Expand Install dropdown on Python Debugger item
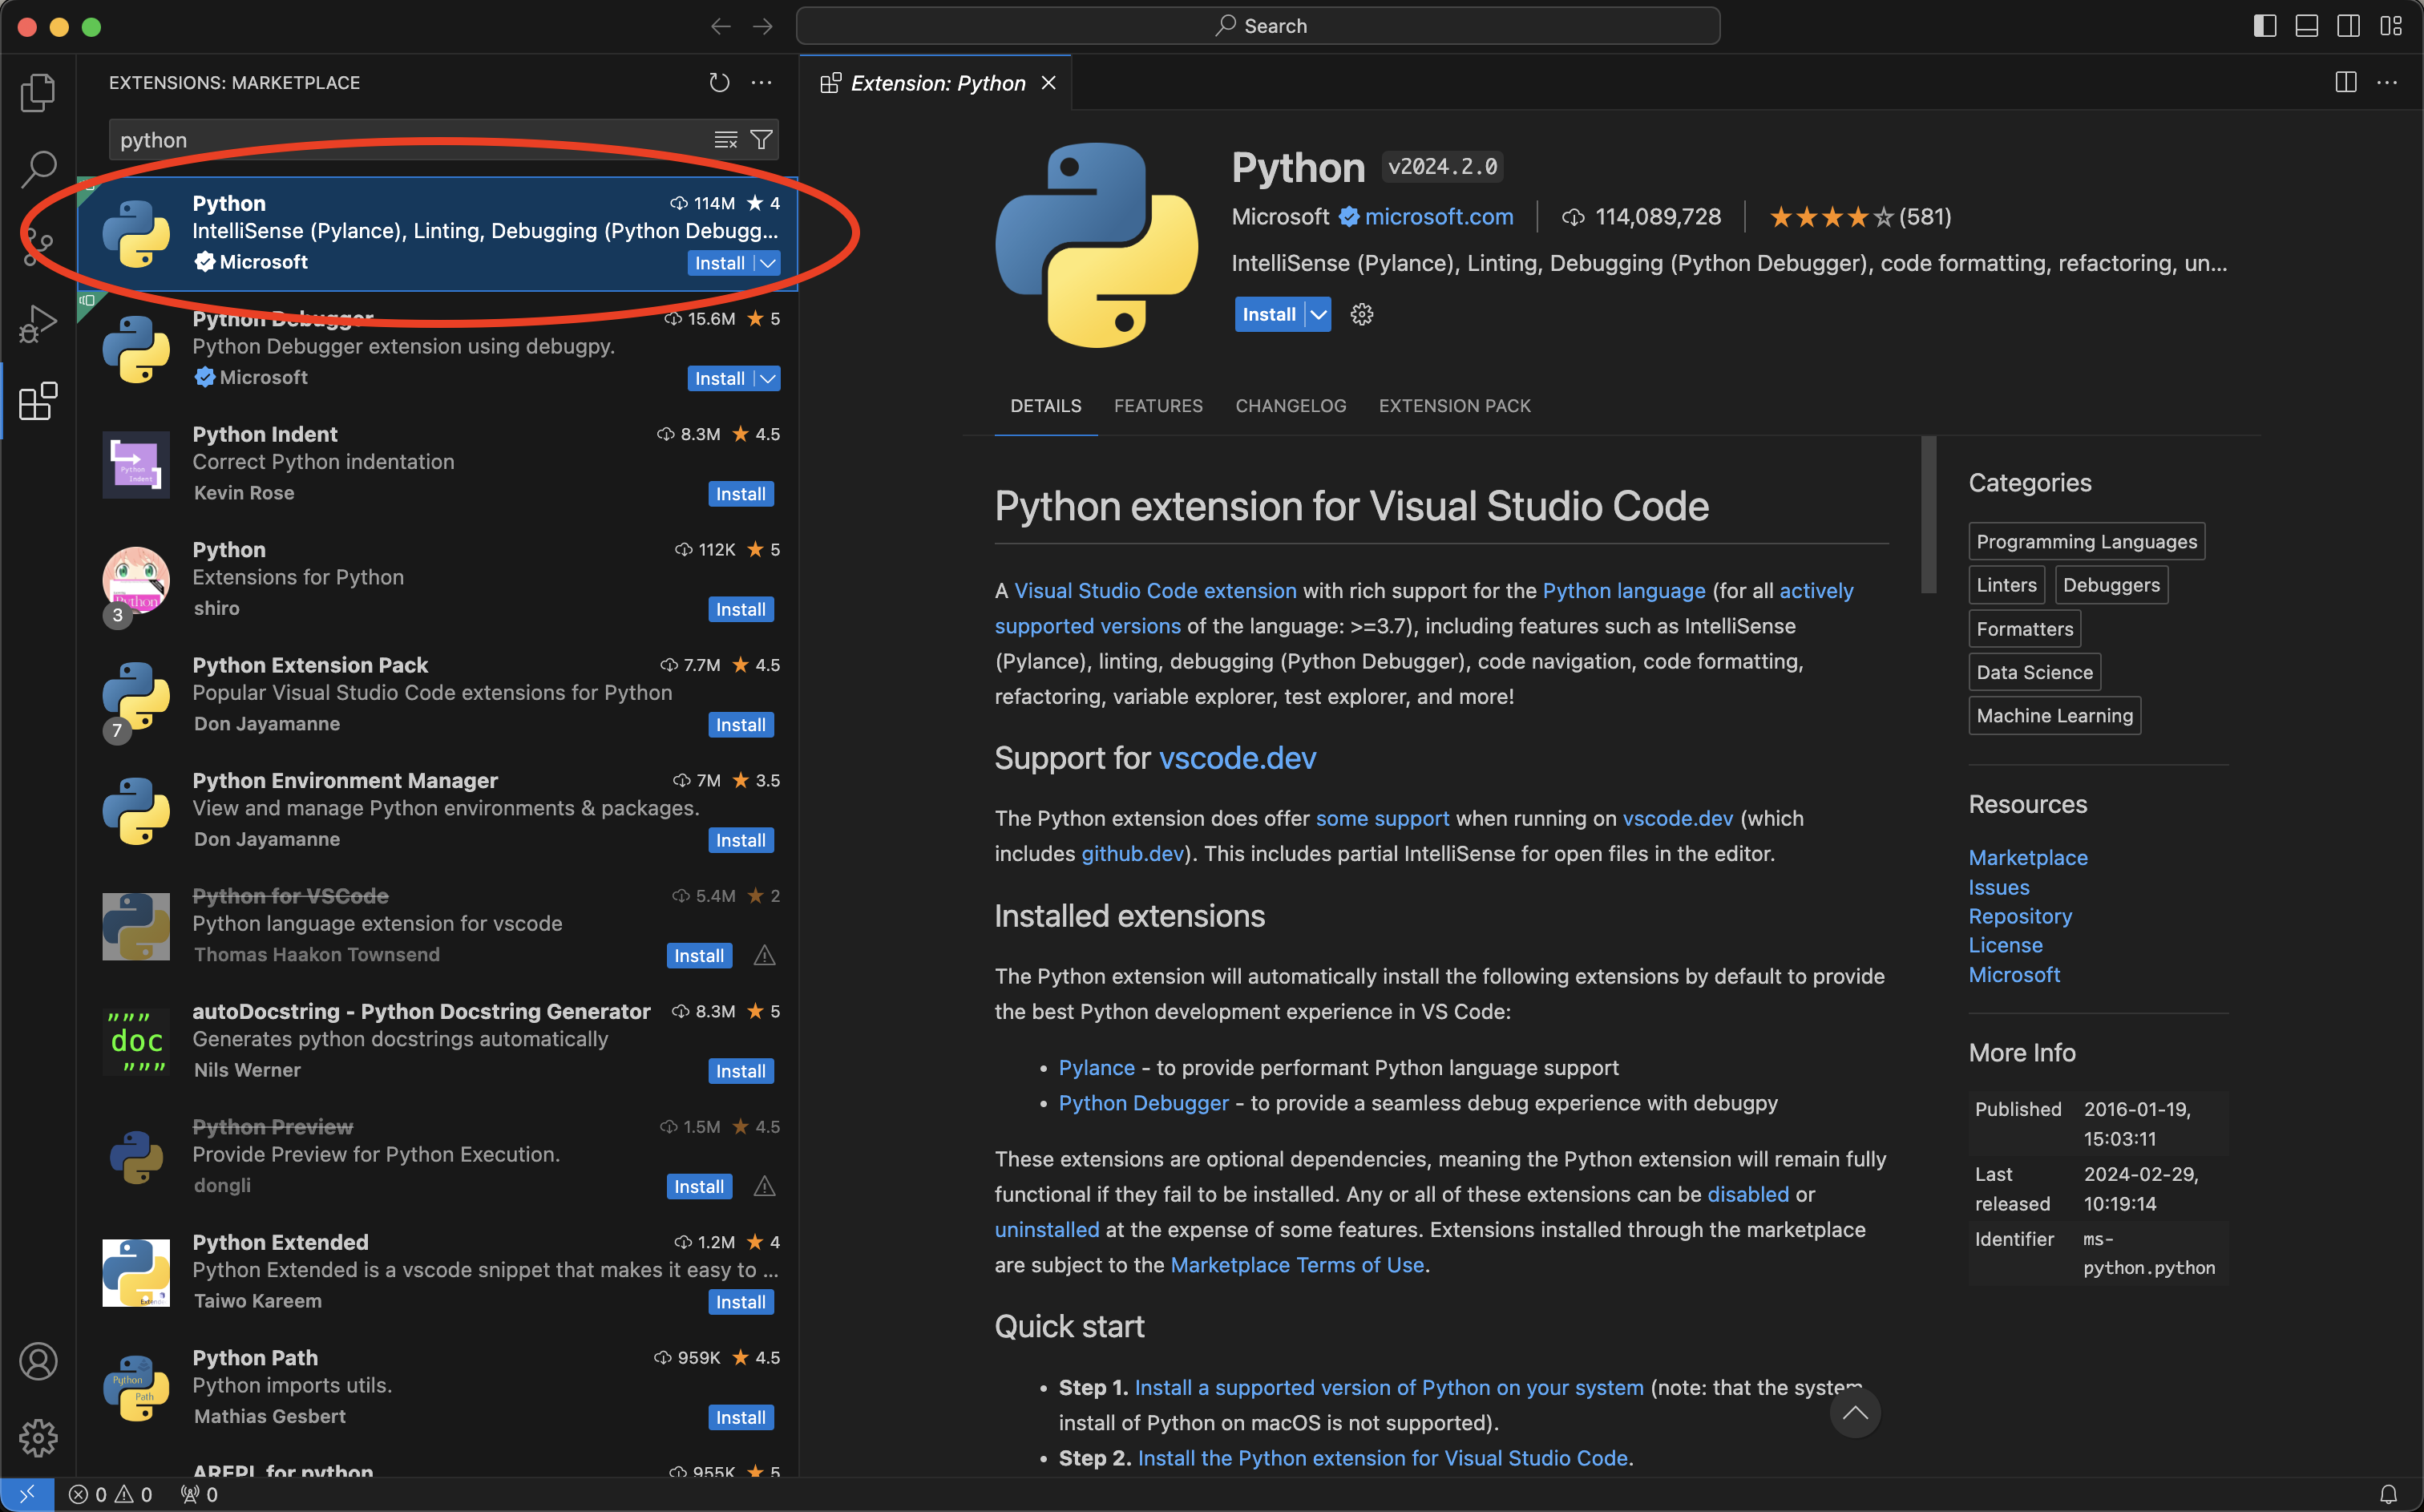This screenshot has height=1512, width=2424. [768, 379]
